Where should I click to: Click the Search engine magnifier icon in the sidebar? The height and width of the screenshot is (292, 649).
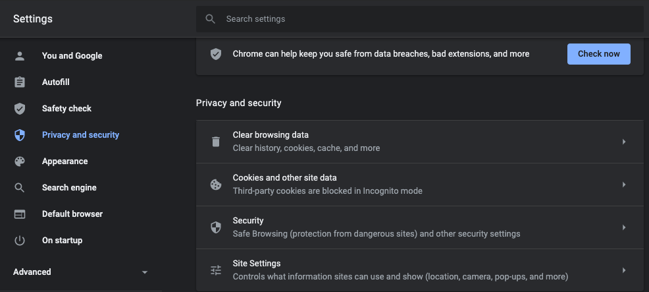pos(20,188)
